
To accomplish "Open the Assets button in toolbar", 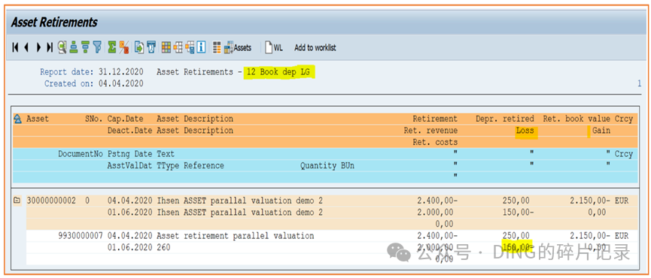I will point(238,47).
